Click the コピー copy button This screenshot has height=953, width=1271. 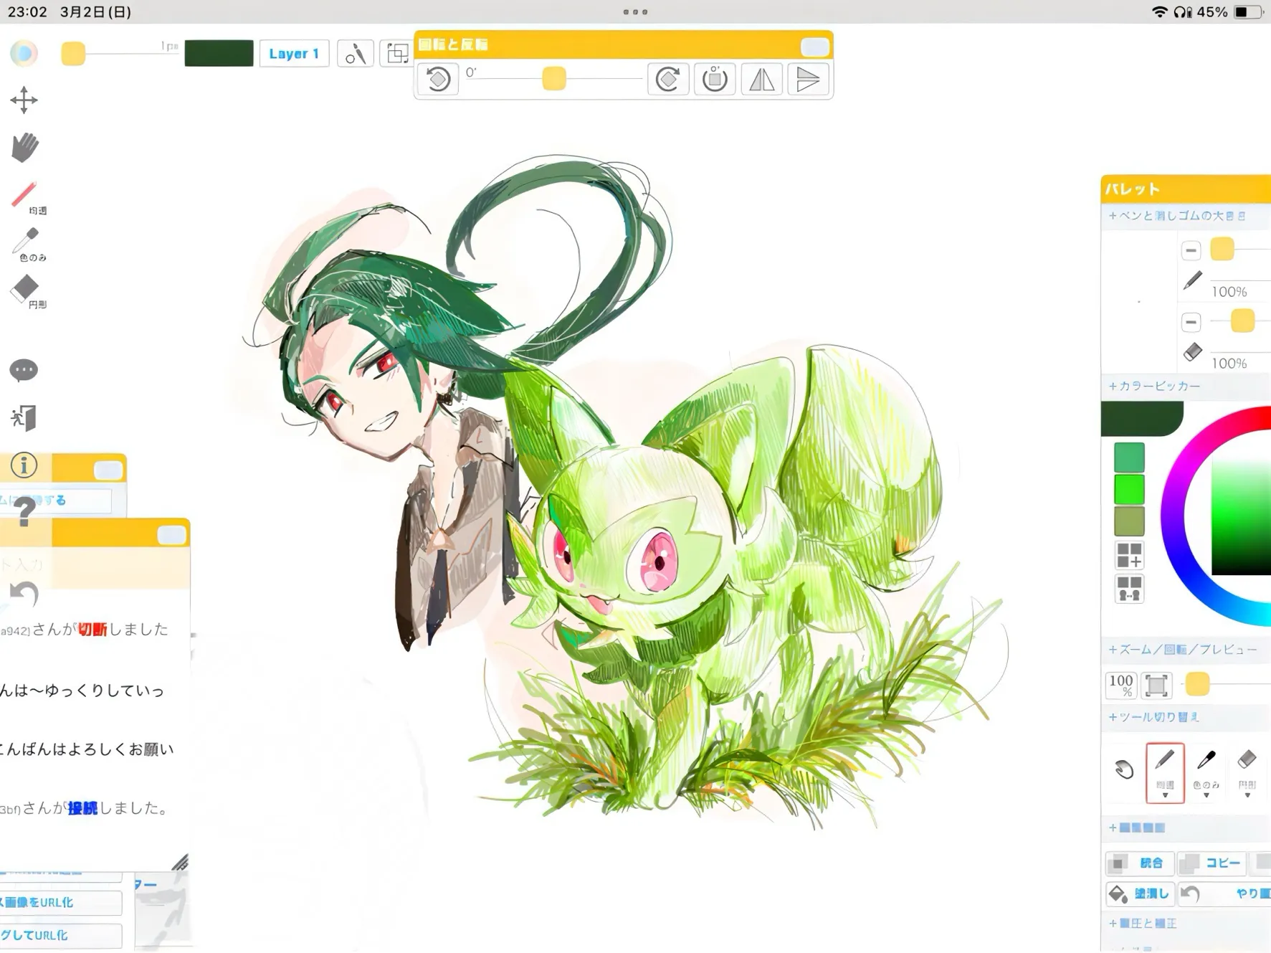coord(1212,863)
